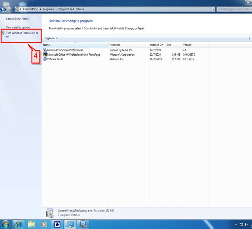Click the Currently installed programs label
This screenshot has width=252, height=229.
[x=75, y=210]
